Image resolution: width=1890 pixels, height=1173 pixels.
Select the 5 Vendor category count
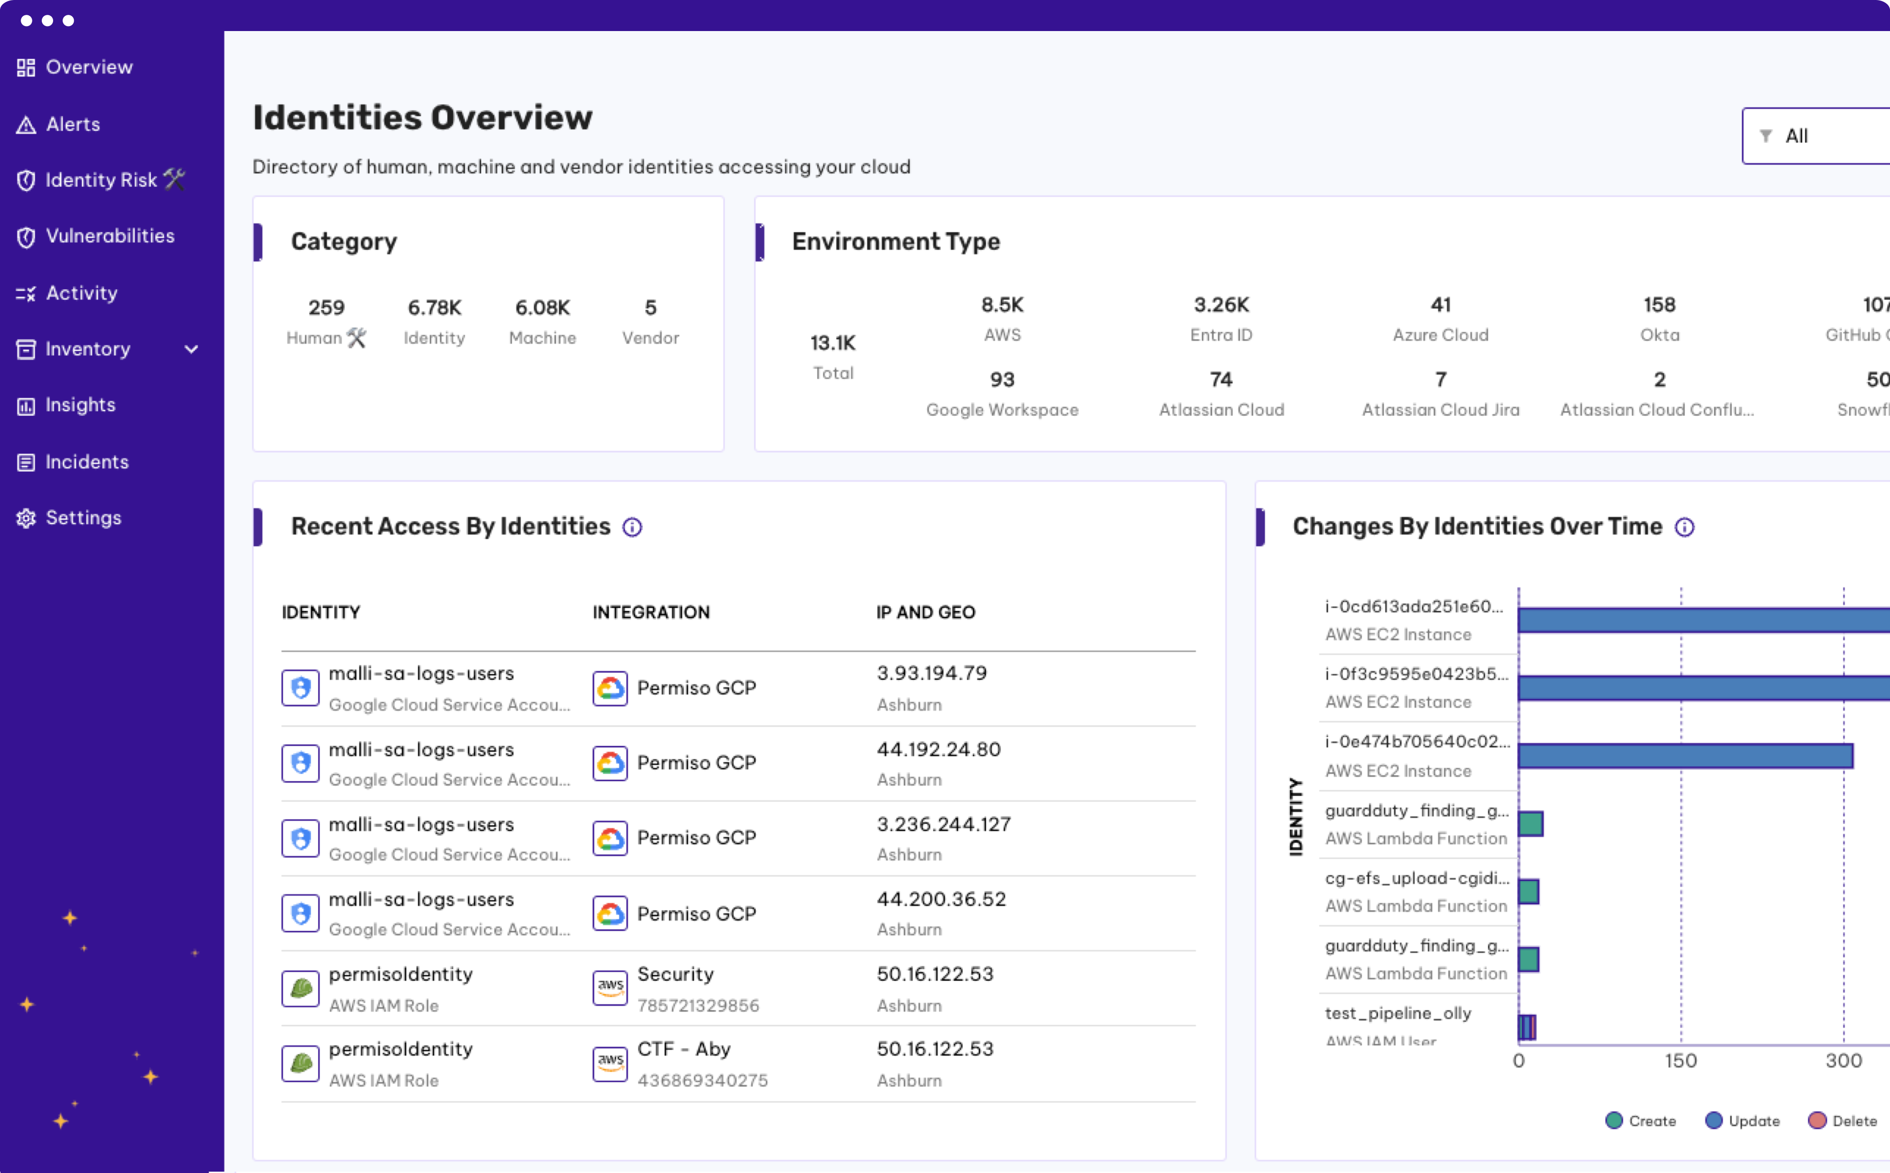pos(650,308)
